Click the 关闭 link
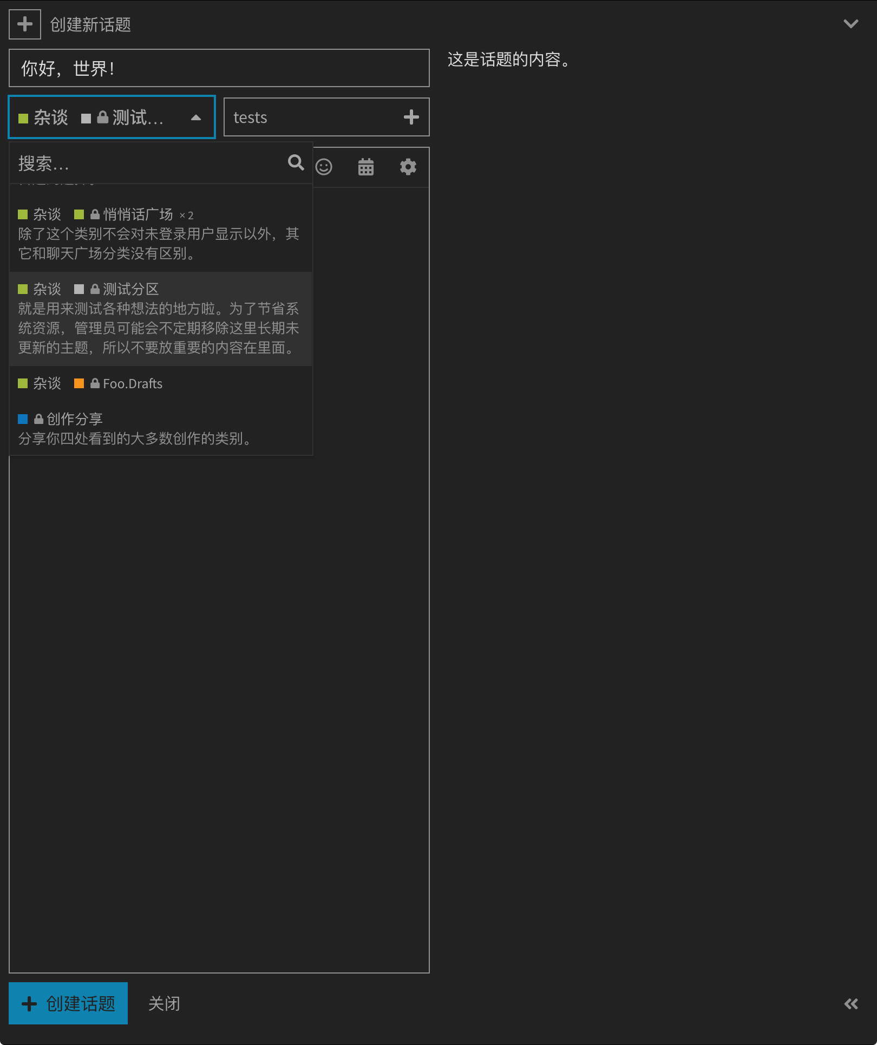The image size is (877, 1045). click(x=164, y=1003)
